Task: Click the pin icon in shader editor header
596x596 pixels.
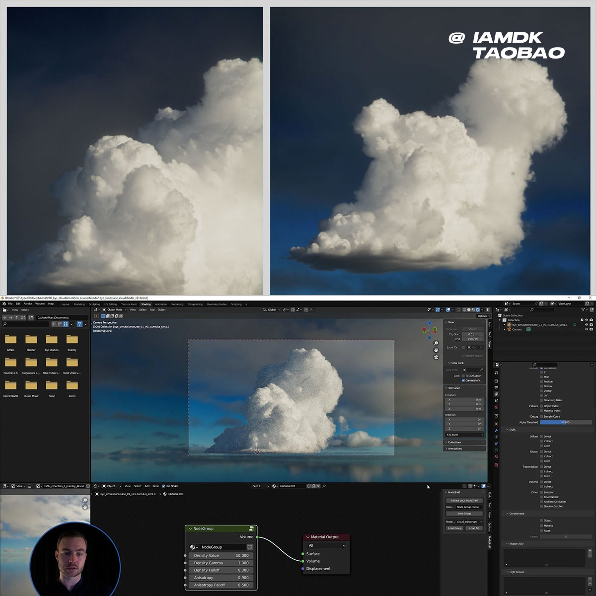Action: 323,486
